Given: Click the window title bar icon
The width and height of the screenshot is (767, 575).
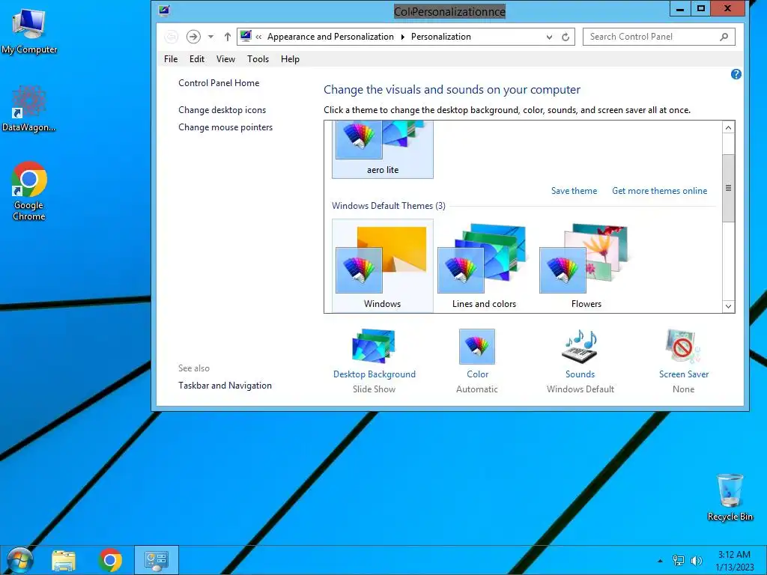Looking at the screenshot, I should pyautogui.click(x=164, y=10).
